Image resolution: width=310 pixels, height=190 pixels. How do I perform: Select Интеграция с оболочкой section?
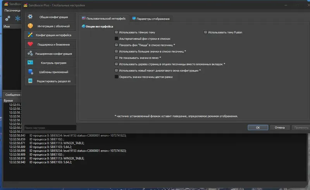pos(50,26)
